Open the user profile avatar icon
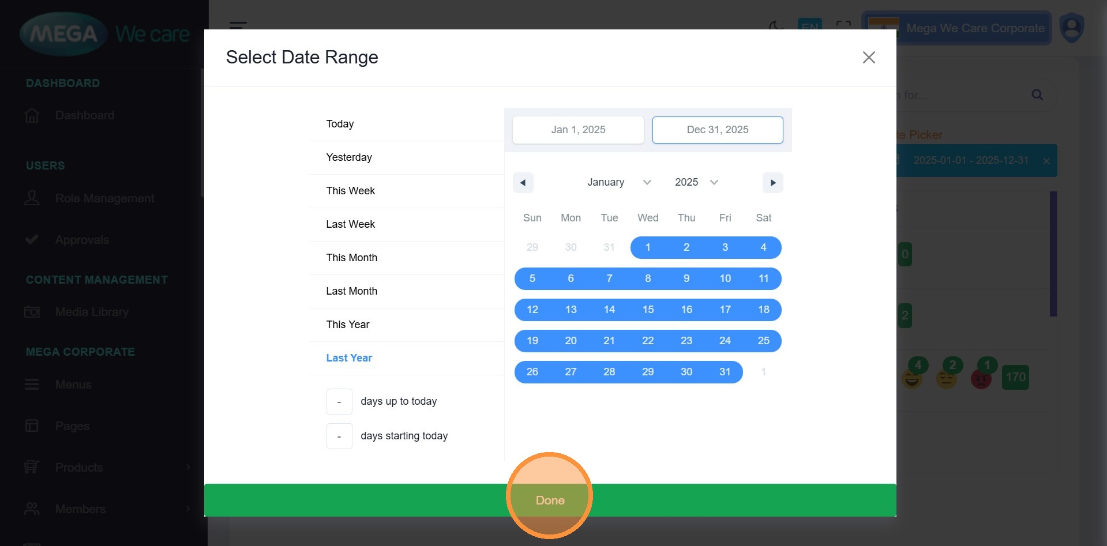This screenshot has width=1107, height=546. tap(1071, 28)
